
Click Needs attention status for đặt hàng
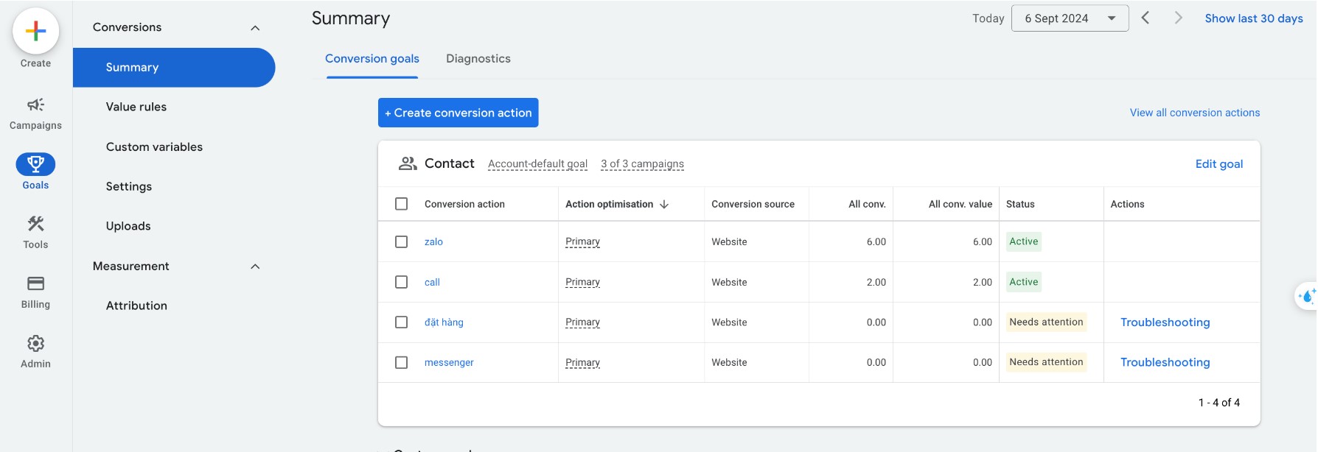pos(1046,322)
